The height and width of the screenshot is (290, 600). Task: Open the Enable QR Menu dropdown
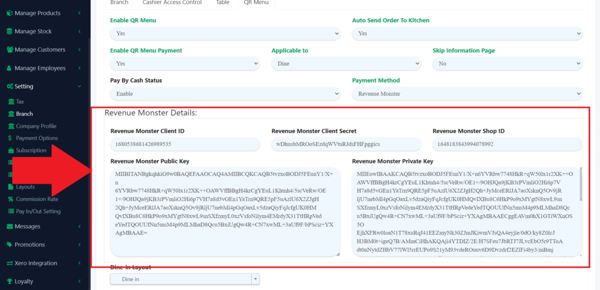pos(225,34)
